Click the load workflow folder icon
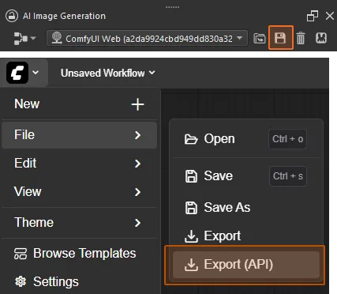This screenshot has width=337, height=294. (x=260, y=39)
